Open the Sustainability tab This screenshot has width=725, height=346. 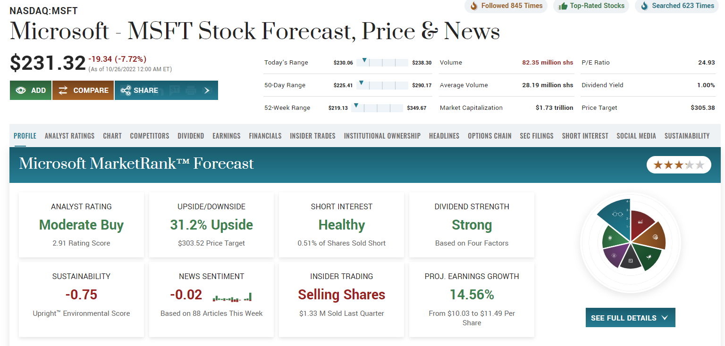687,136
